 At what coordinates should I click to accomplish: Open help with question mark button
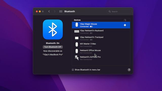[129, 70]
